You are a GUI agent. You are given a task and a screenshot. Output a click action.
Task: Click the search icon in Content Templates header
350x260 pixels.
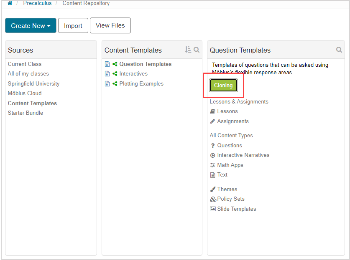tap(197, 50)
